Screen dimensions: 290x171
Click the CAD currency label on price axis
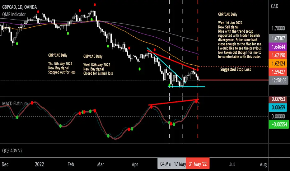pyautogui.click(x=274, y=6)
